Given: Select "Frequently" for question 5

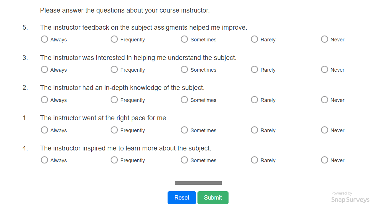Looking at the screenshot, I should tap(114, 39).
